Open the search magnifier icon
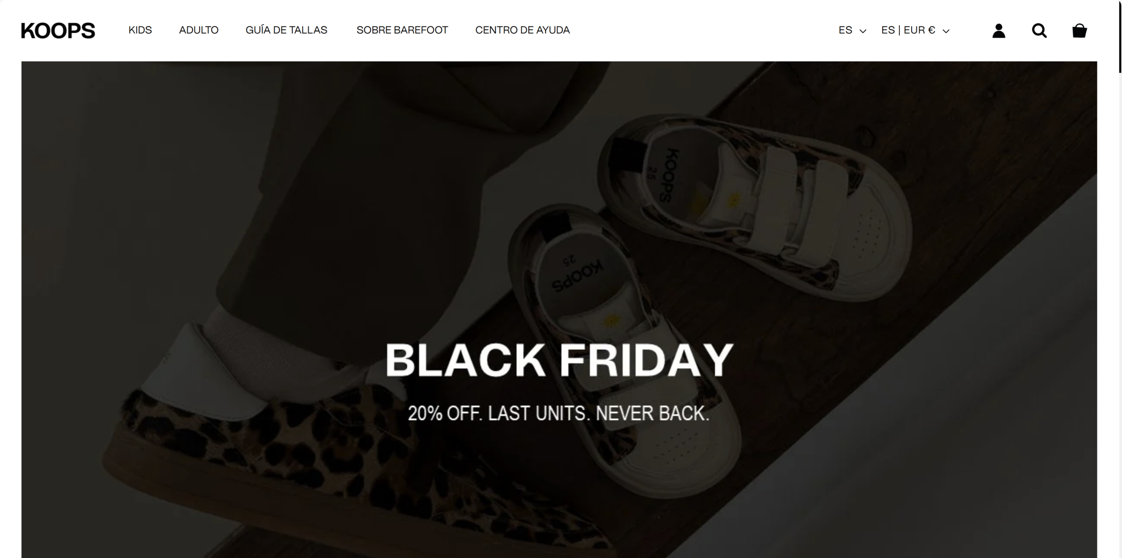 1039,31
